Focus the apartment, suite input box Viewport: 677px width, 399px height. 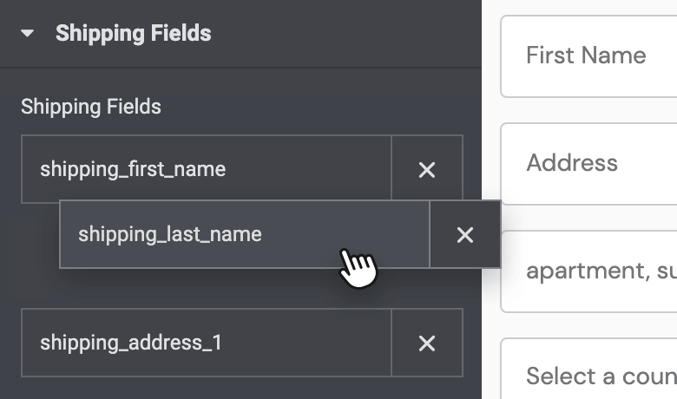click(x=588, y=271)
